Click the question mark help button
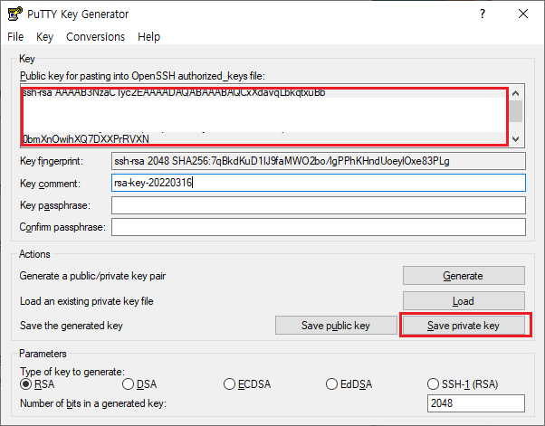Screen dimensions: 545x426 pyautogui.click(x=483, y=14)
